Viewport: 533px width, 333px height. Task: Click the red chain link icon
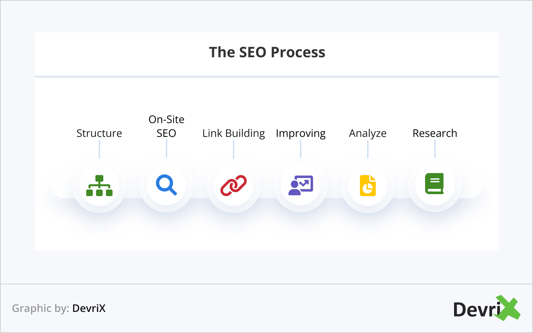[x=234, y=186]
